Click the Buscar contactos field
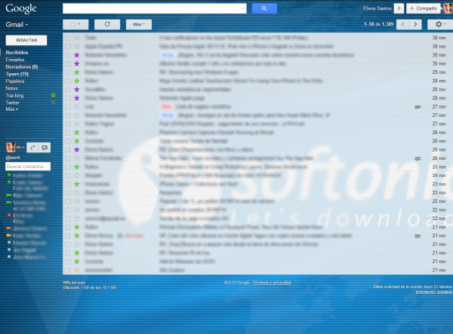This screenshot has width=453, height=334. 28,166
